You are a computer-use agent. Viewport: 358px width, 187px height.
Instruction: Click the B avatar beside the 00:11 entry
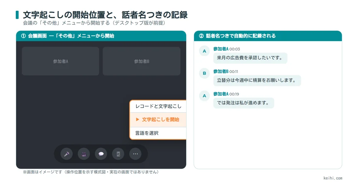coord(204,73)
